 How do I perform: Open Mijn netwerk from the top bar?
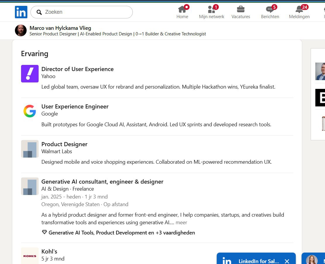coord(211,12)
